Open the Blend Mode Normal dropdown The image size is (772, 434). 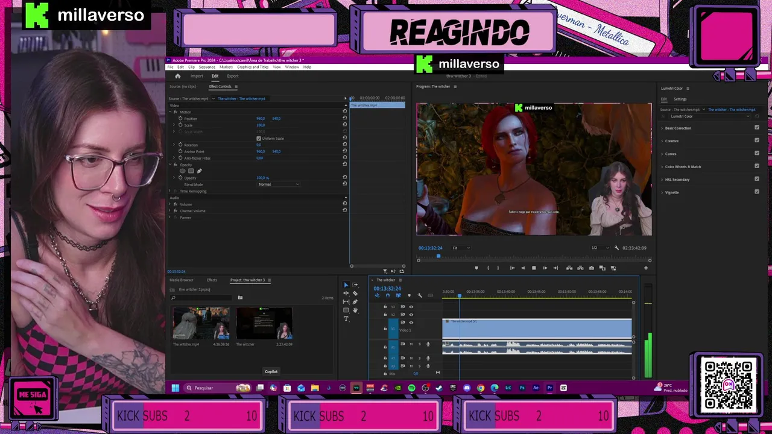[x=279, y=184]
